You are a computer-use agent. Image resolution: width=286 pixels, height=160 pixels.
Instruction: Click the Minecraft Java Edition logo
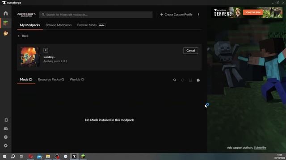(x=26, y=15)
